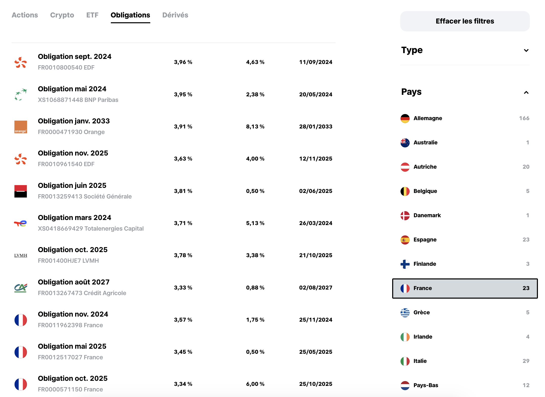This screenshot has width=545, height=397.
Task: Open the Actions tab
Action: tap(25, 15)
